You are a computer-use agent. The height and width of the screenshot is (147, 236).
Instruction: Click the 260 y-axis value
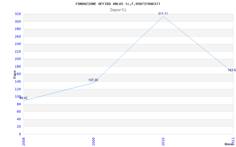tap(18, 36)
